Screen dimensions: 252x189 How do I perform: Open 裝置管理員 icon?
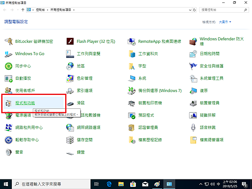193,103
